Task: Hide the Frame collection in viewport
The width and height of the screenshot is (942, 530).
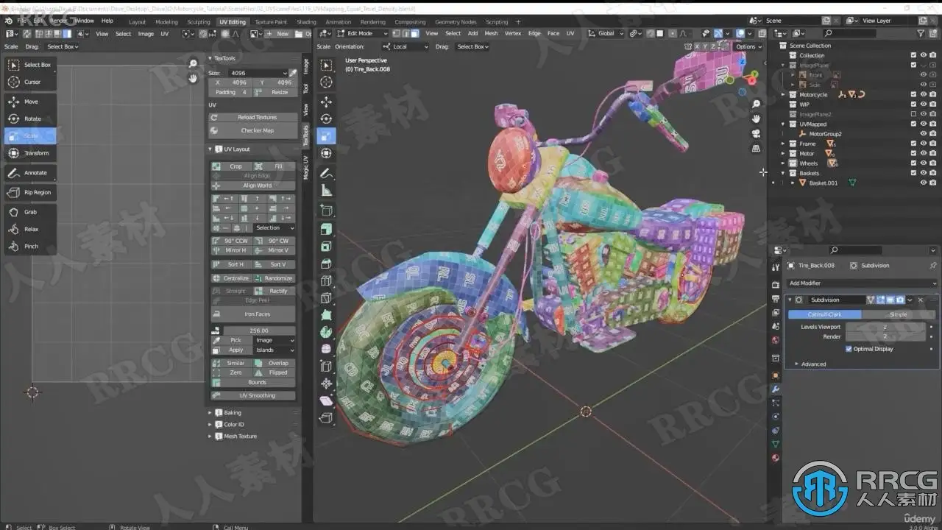Action: point(923,144)
